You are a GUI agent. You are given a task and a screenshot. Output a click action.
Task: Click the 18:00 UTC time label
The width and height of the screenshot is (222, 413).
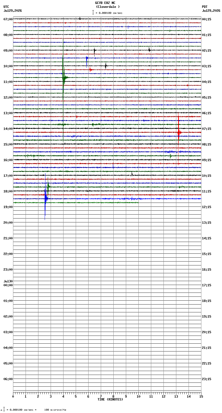point(8,191)
